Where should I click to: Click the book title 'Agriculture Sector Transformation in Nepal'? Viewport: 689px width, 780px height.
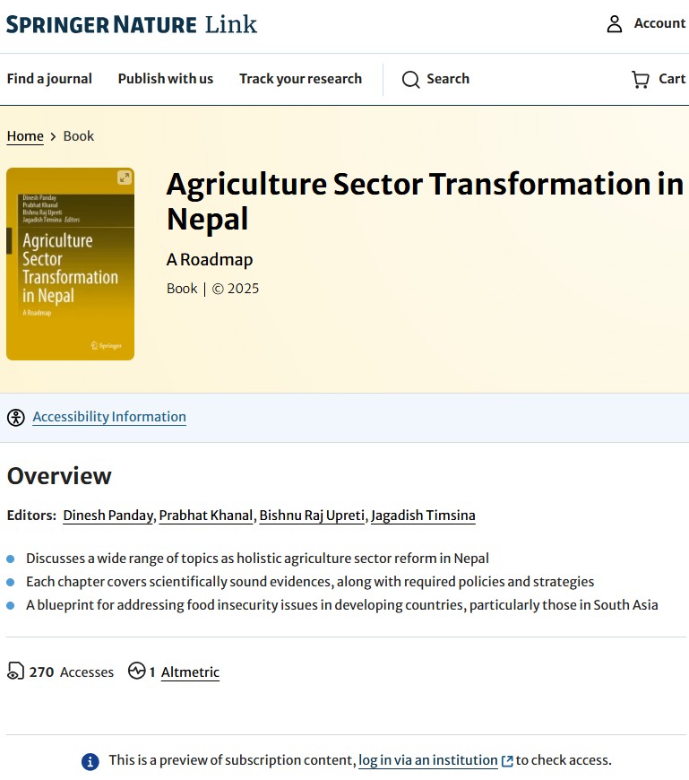coord(425,202)
